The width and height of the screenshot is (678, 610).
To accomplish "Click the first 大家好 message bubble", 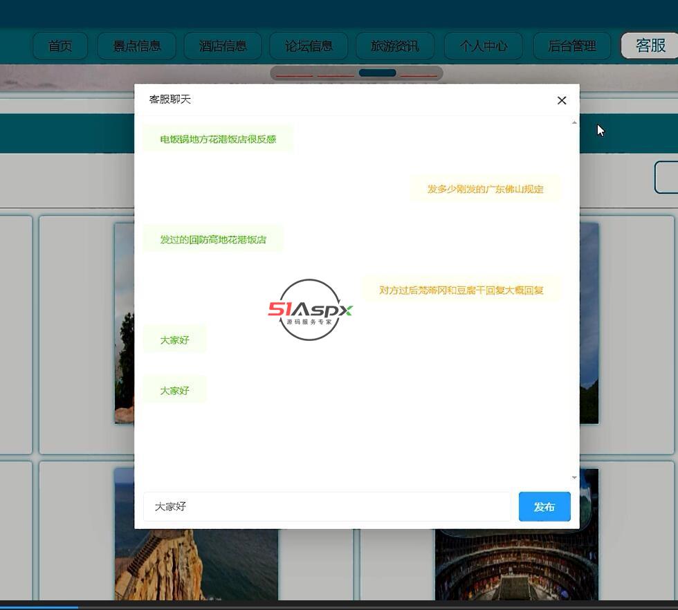I will coord(174,340).
